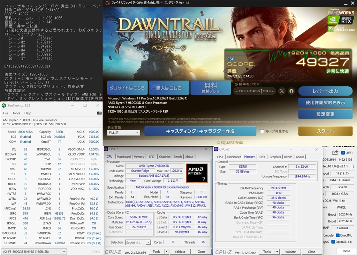
Task: Click the Facebook share icon
Action: point(291,91)
